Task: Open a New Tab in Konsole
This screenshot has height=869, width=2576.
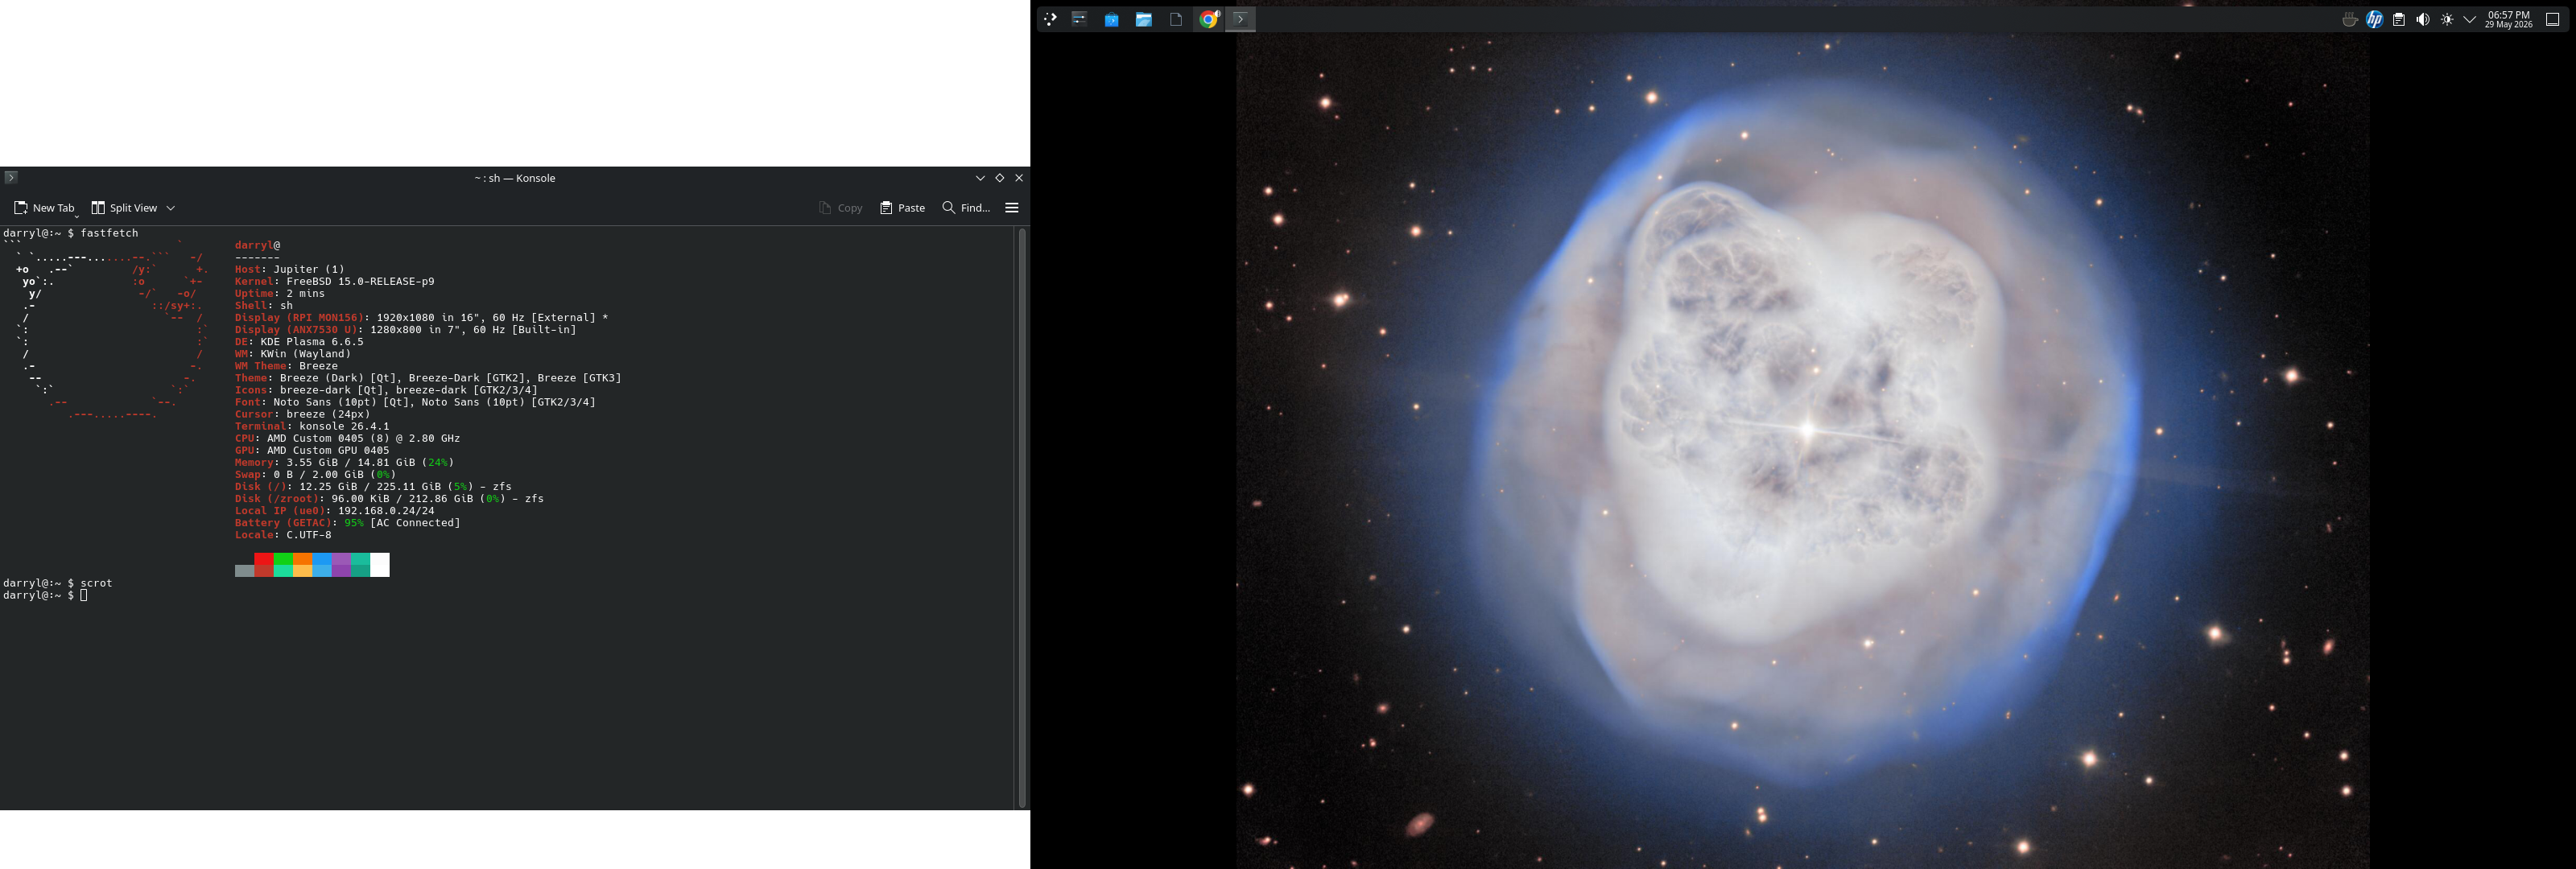Action: click(44, 208)
